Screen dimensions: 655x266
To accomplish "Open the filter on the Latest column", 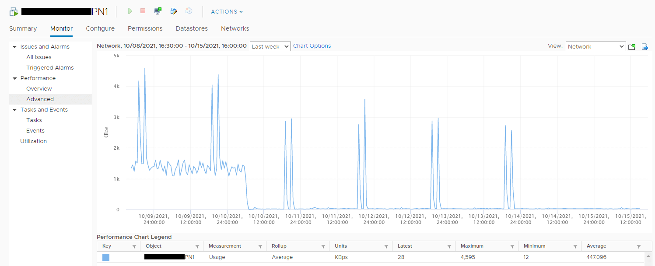I will [449, 247].
